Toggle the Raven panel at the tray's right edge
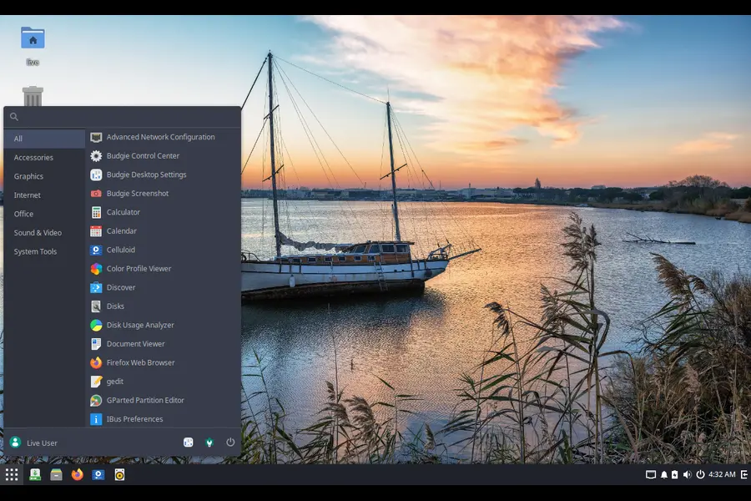The image size is (751, 501). click(745, 474)
